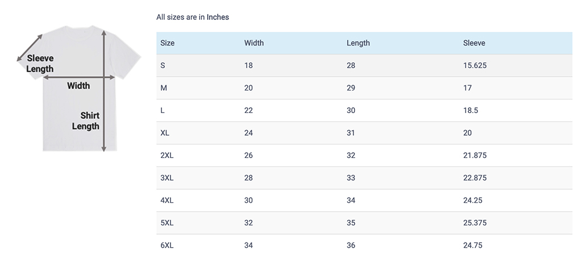The width and height of the screenshot is (582, 267).
Task: Click the Size column header
Action: pos(168,43)
